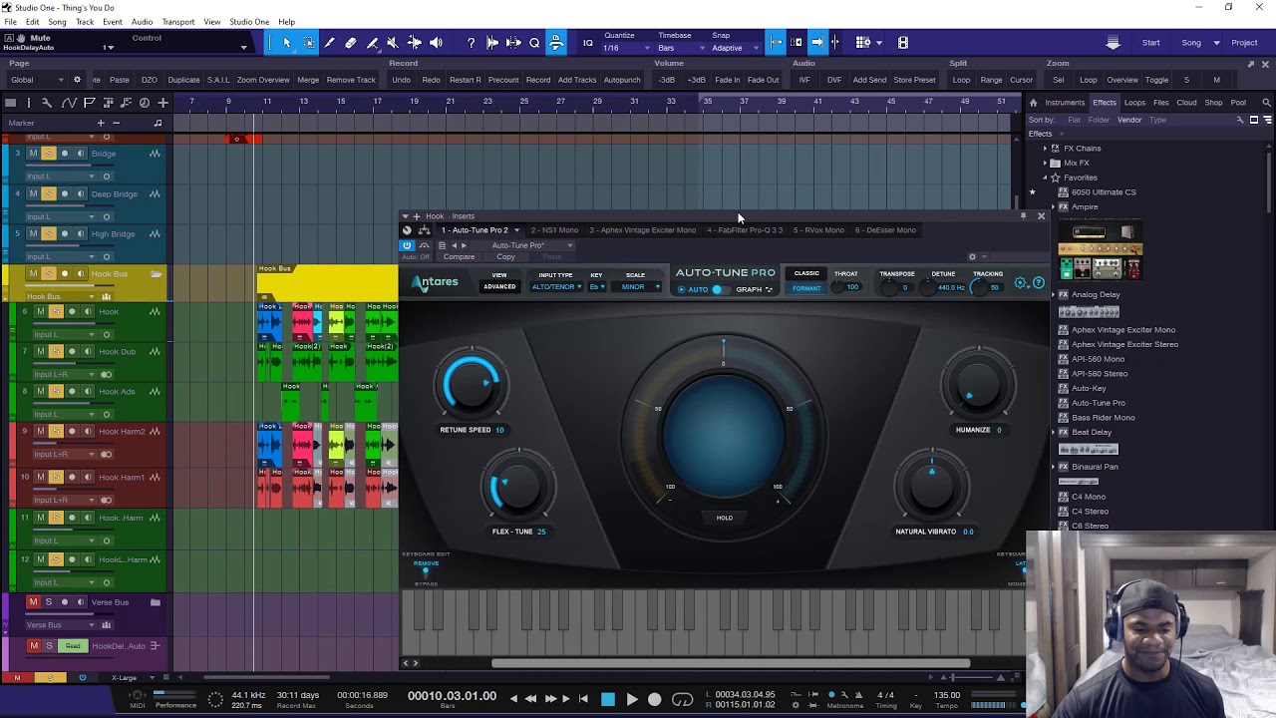Enable Formant button in Auto-Tune

(x=805, y=288)
